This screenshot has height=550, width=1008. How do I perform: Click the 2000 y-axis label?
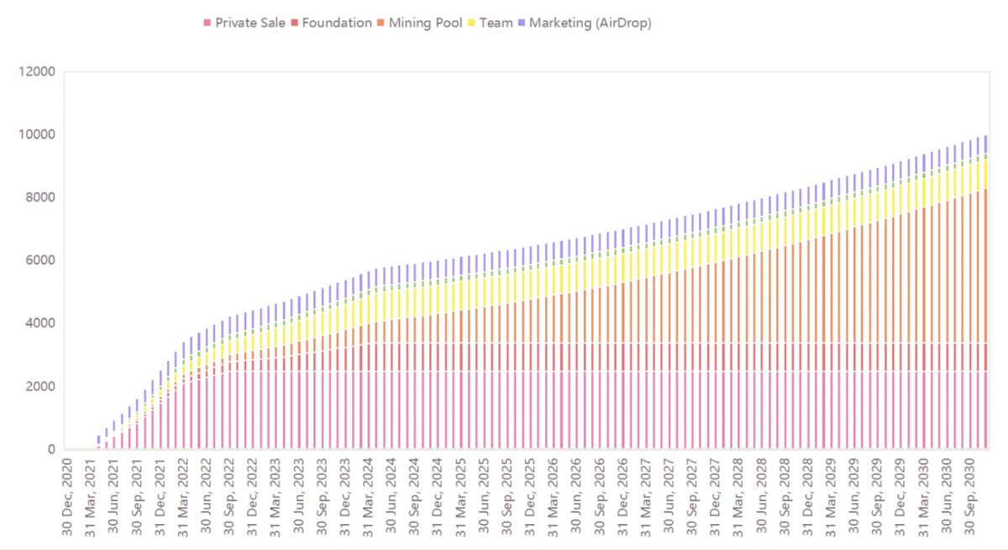point(39,387)
